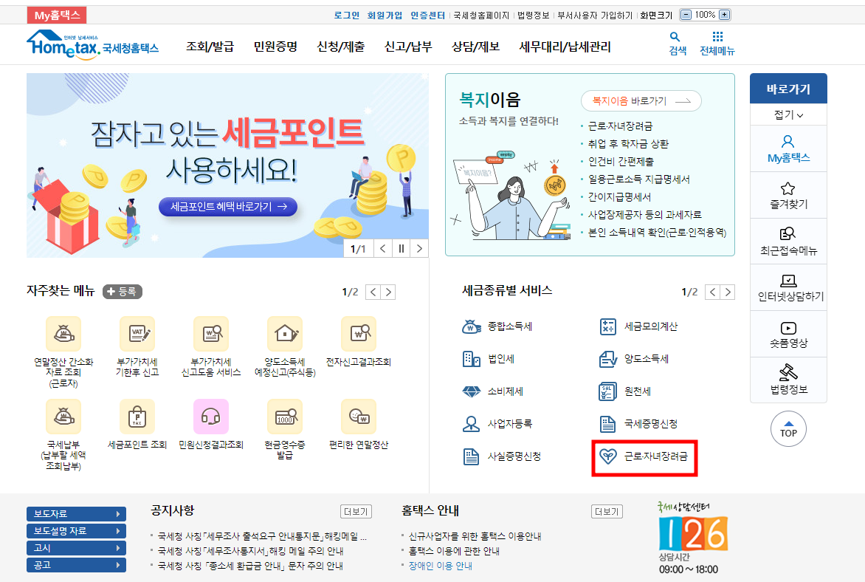865x582 pixels.
Task: Open 근로·자녀장려금 service
Action: point(644,456)
